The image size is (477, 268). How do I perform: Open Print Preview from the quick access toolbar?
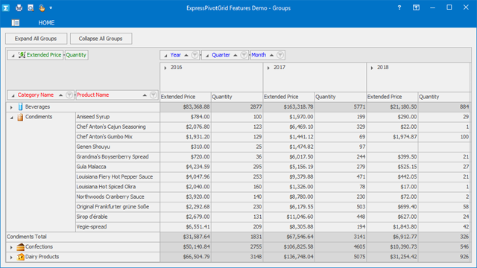pos(31,8)
